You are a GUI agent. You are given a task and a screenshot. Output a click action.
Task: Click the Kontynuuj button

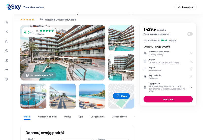point(168,99)
